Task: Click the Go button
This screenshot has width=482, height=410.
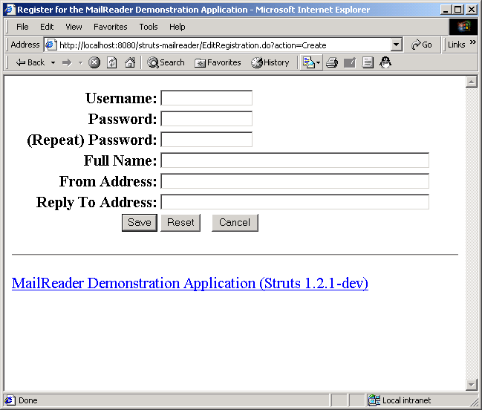Action: coord(422,45)
